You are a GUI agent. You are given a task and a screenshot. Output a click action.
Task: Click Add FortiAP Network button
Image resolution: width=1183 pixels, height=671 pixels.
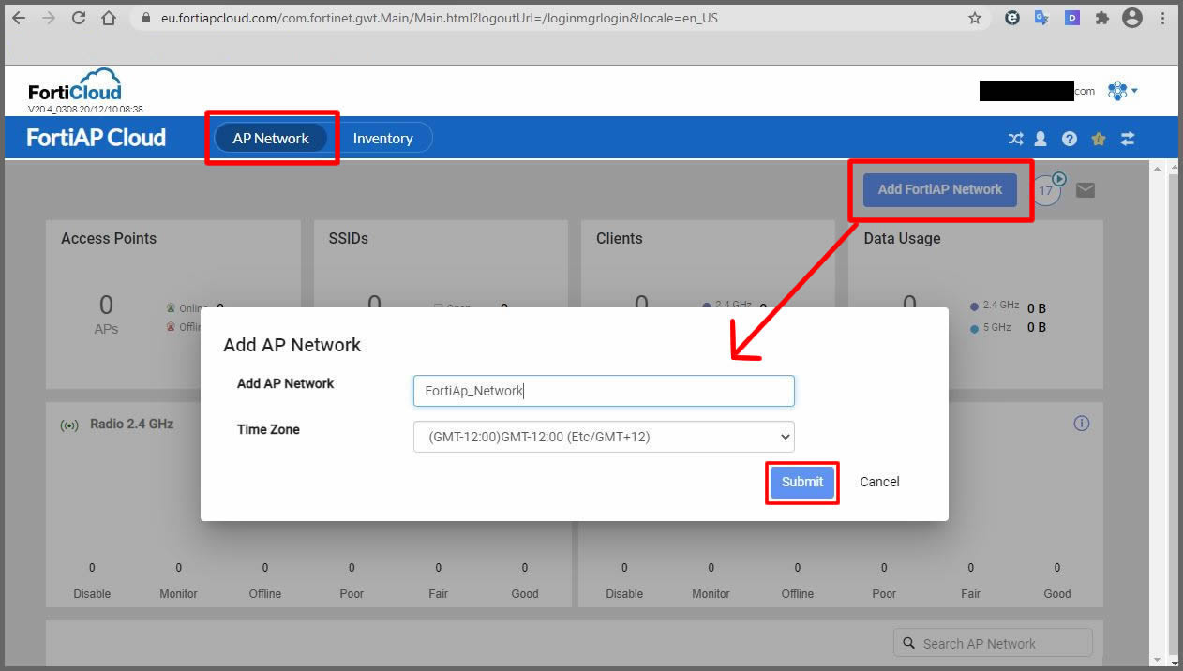coord(940,189)
